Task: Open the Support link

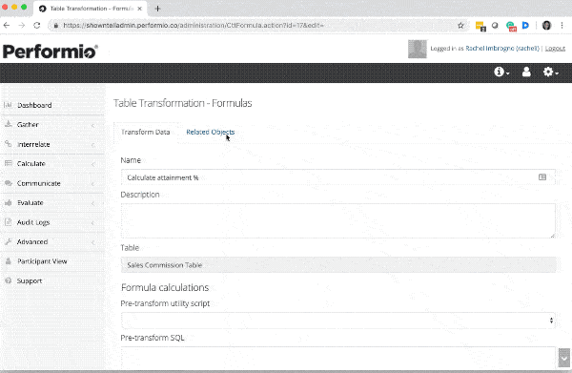Action: pyautogui.click(x=30, y=281)
